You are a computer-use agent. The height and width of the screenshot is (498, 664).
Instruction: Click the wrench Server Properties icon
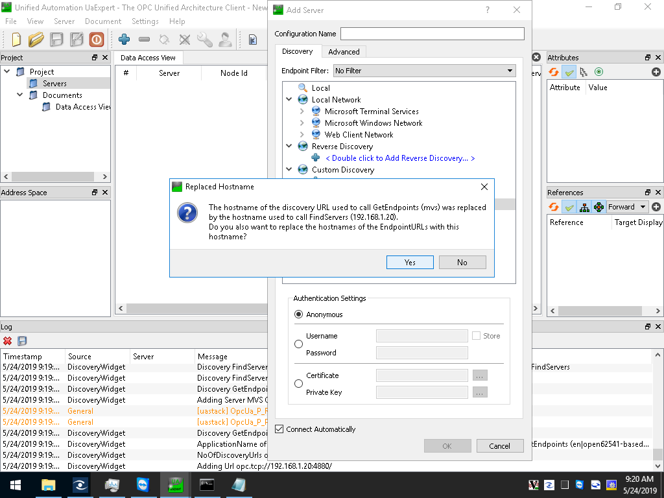click(205, 40)
